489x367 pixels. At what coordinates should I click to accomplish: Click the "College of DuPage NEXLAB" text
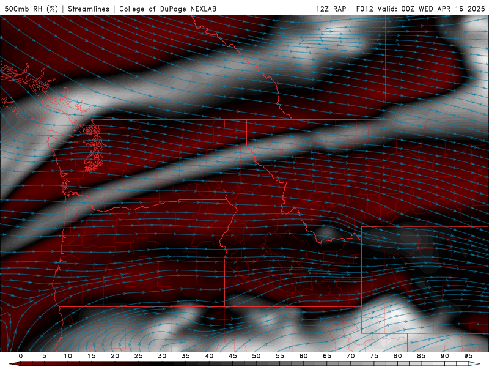(167, 9)
